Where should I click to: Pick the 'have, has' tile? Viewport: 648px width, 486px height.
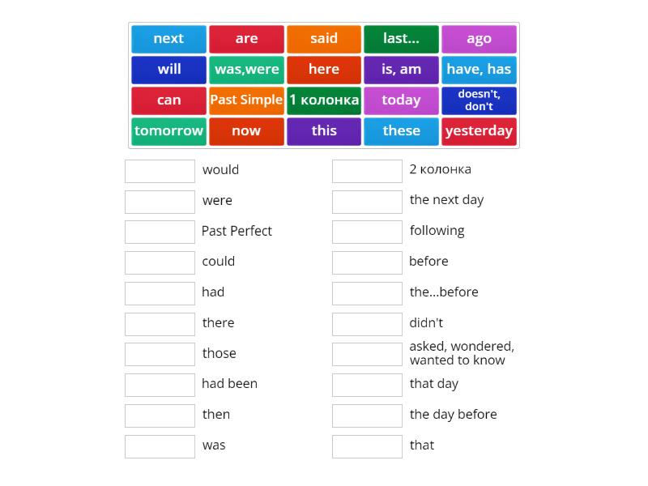479,70
